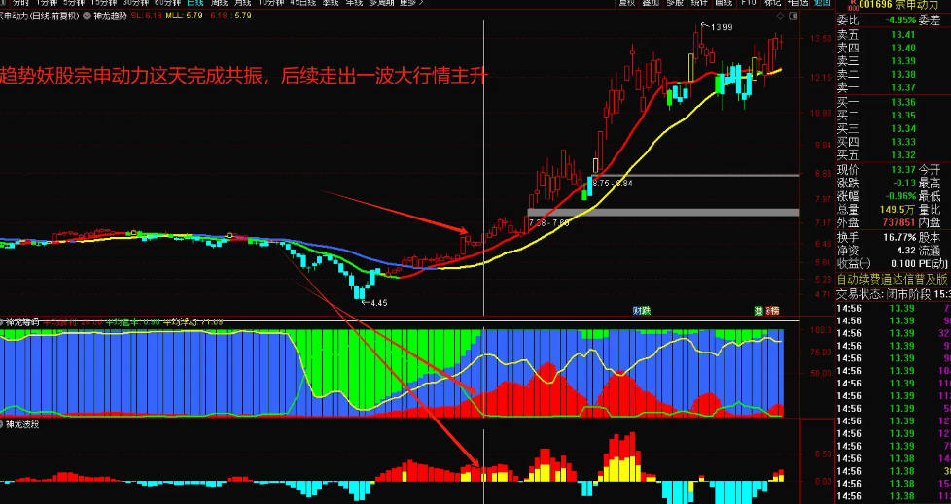Image resolution: width=951 pixels, height=504 pixels.
Task: Click the 返回 back button
Action: pyautogui.click(x=822, y=2)
